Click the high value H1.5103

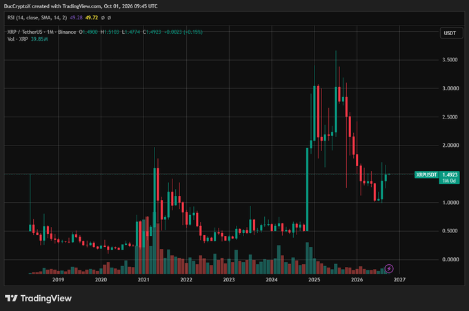click(110, 32)
